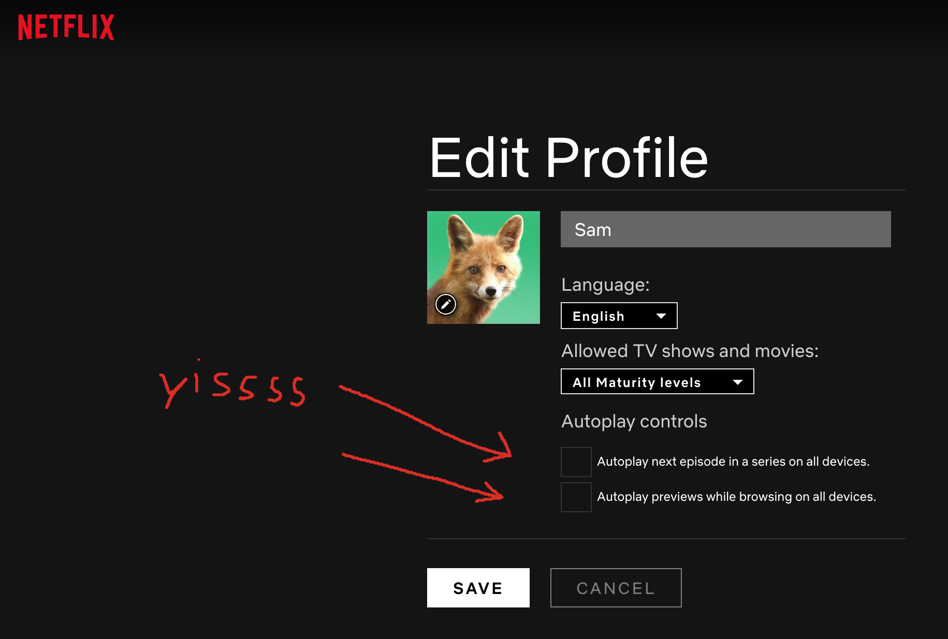Click the pencil edit icon on avatar
Viewport: 948px width, 639px height.
click(446, 304)
